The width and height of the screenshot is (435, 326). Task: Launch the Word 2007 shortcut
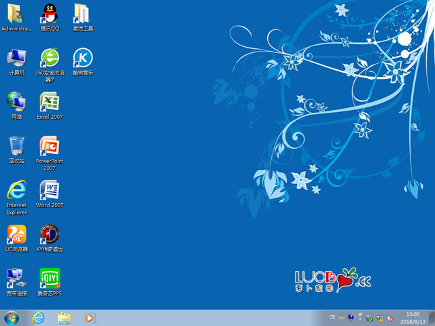point(50,194)
